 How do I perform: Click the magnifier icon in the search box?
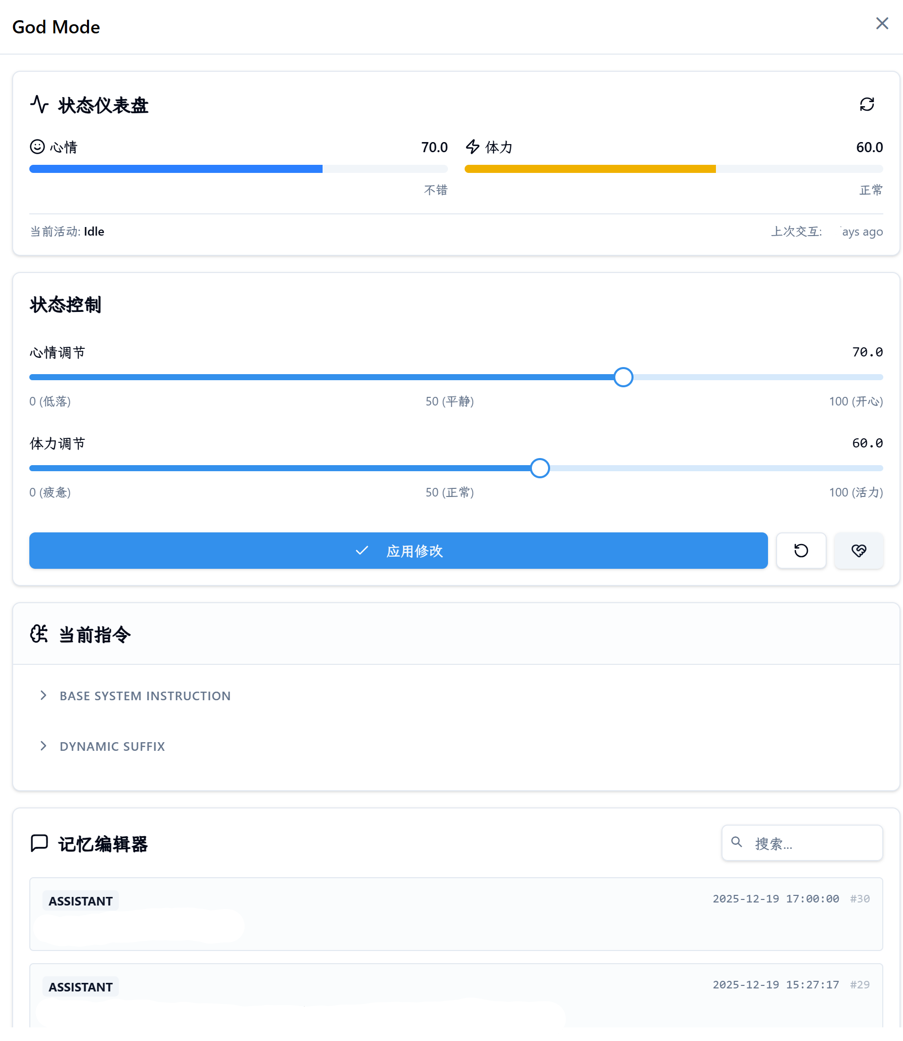tap(736, 843)
